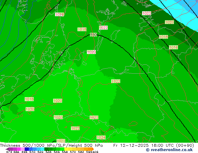
Task: Click the 546 legend value
Action: (x=57, y=152)
